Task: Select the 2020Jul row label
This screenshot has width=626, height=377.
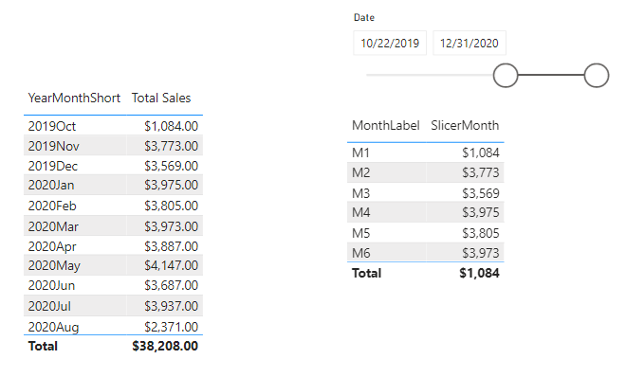Action: pyautogui.click(x=49, y=307)
